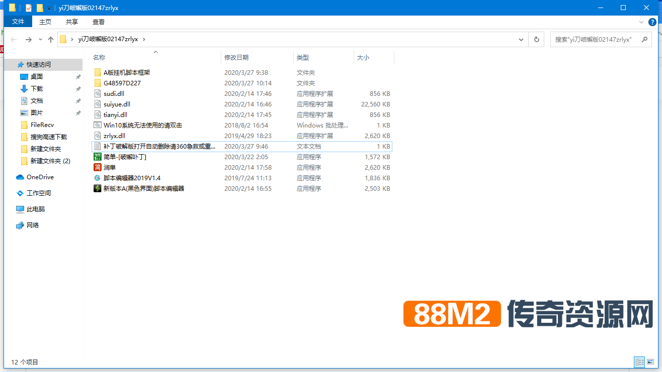Select 工作空间 in navigation pane
This screenshot has height=372, width=662.
pyautogui.click(x=39, y=193)
